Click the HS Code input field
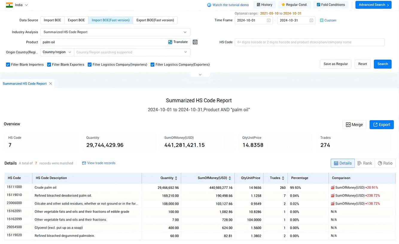 click(x=310, y=42)
